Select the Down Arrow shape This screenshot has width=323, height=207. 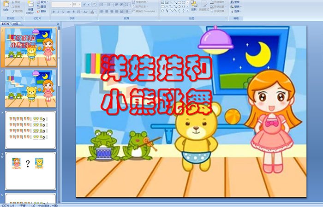pyautogui.click(x=183, y=7)
